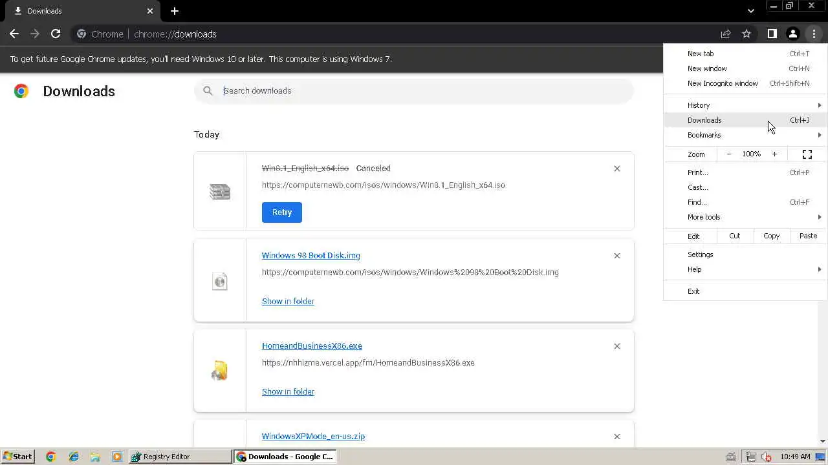Open the tab search chevron
This screenshot has height=465, width=828.
pyautogui.click(x=750, y=11)
